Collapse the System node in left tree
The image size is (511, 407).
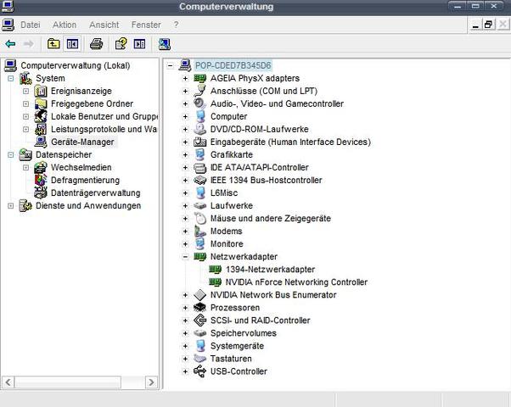[x=11, y=79]
